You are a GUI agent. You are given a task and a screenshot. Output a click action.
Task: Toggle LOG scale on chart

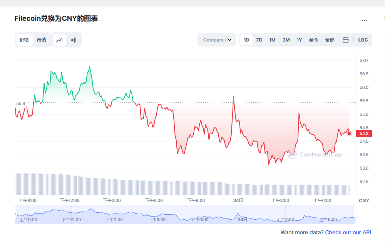point(363,40)
